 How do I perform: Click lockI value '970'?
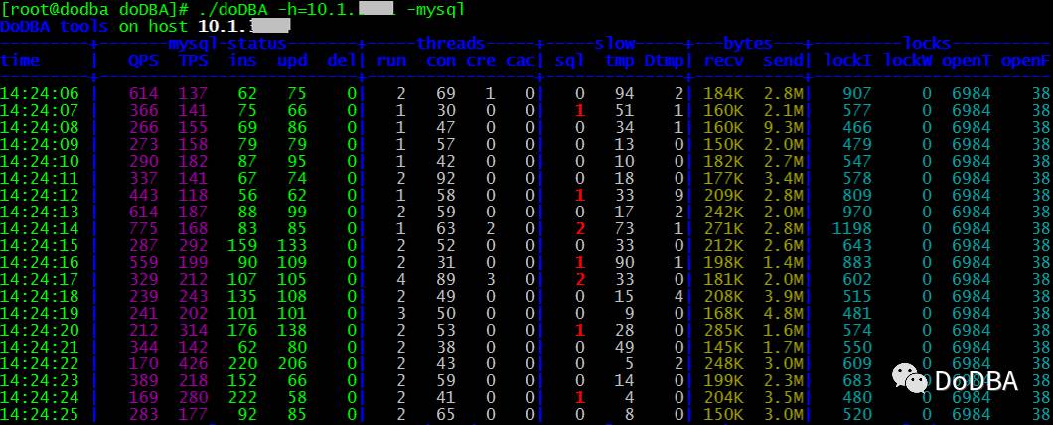(x=857, y=212)
